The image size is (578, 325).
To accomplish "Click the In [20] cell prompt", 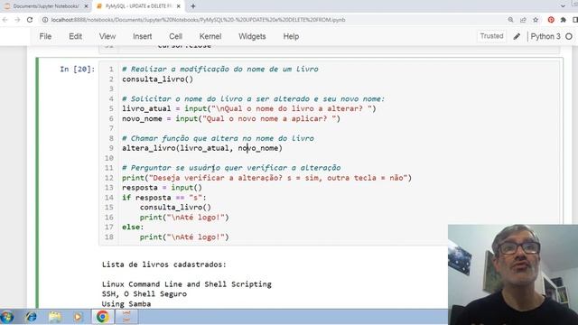I will [78, 70].
